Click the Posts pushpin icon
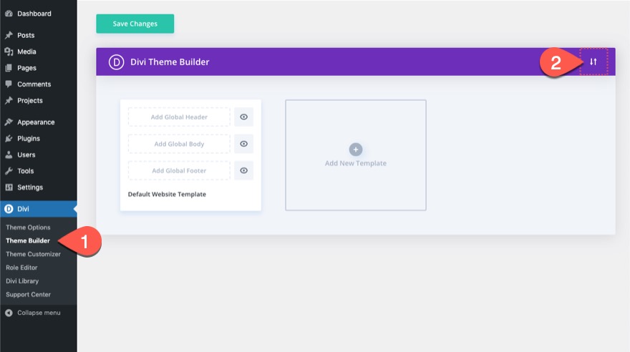630x352 pixels. [x=9, y=35]
